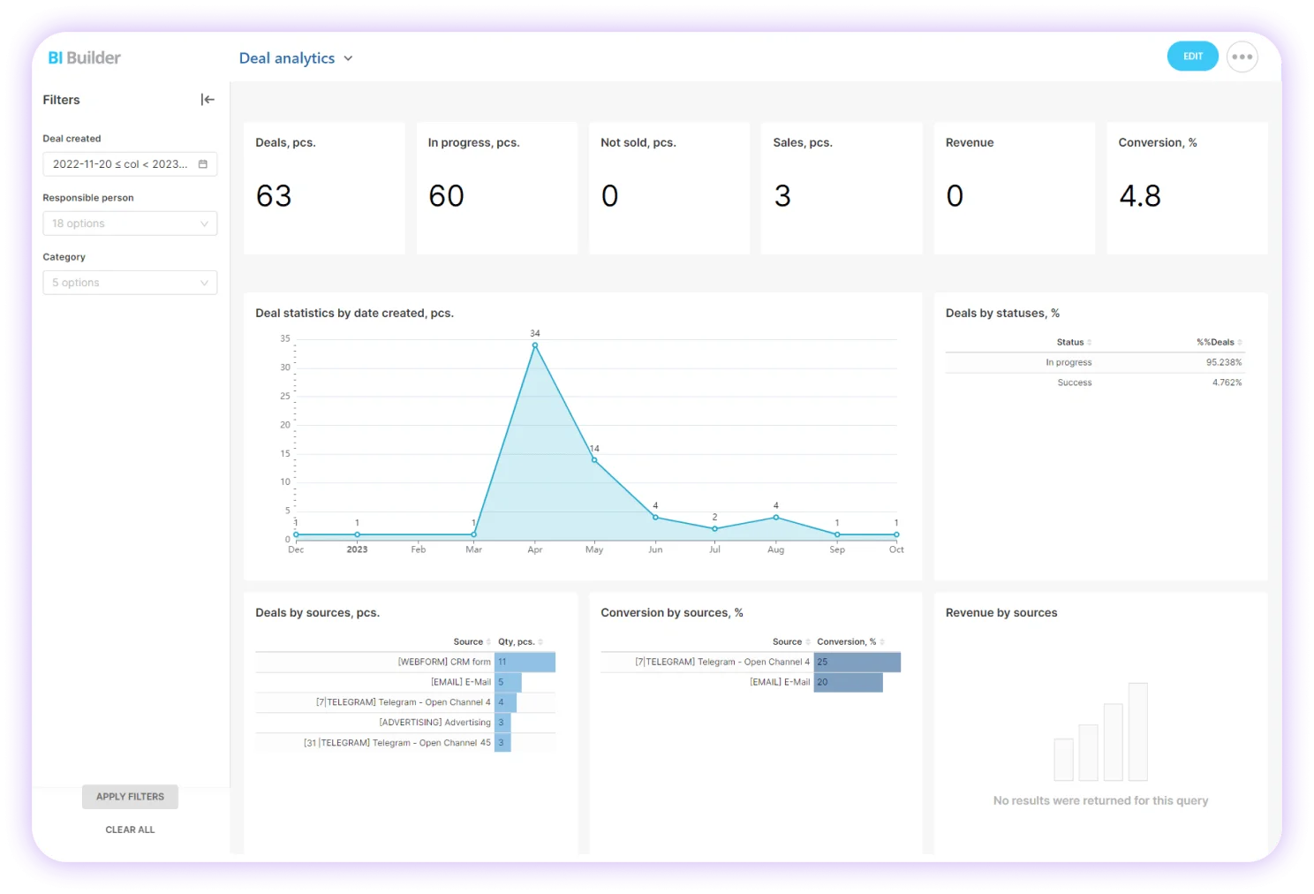Click CLEAR ALL link
Viewport: 1314px width, 894px height.
tap(130, 830)
